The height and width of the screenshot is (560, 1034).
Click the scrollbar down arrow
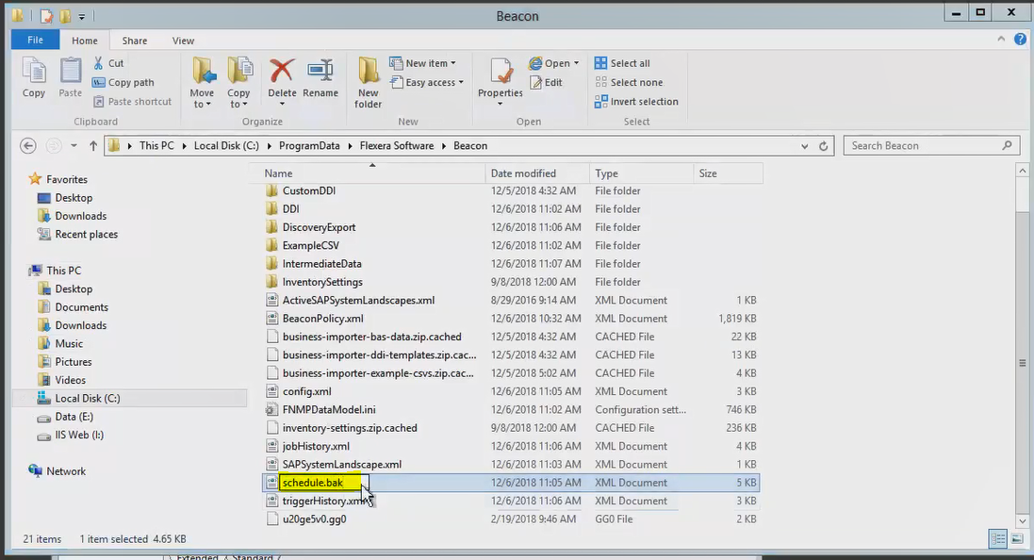click(x=1022, y=521)
